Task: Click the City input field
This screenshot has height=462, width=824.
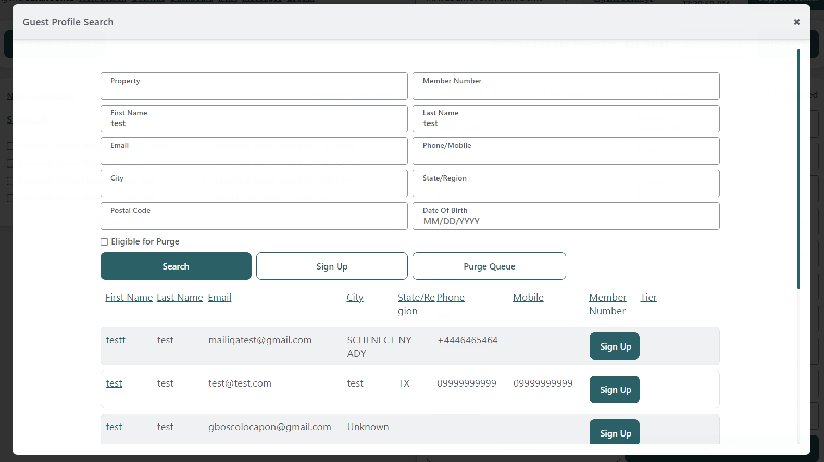Action: pyautogui.click(x=254, y=183)
